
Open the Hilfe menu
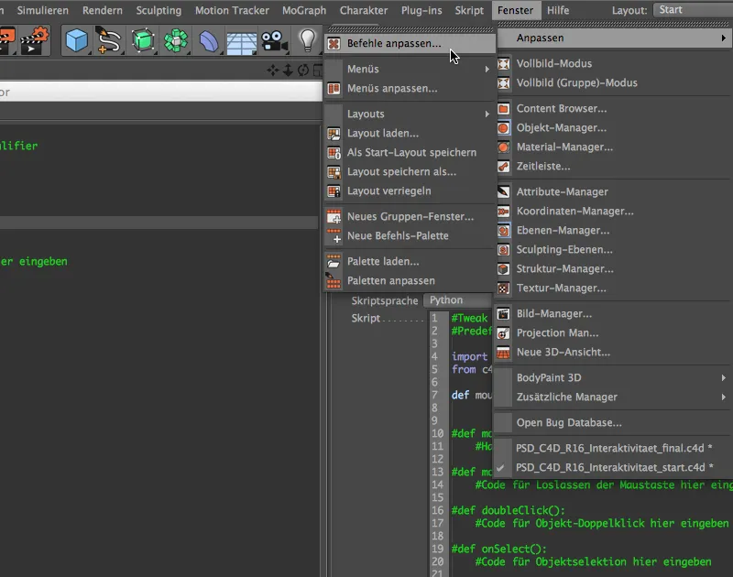(558, 10)
